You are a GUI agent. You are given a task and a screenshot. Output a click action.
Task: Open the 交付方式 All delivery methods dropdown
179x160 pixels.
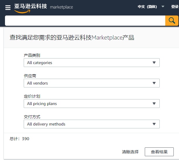click(92, 124)
